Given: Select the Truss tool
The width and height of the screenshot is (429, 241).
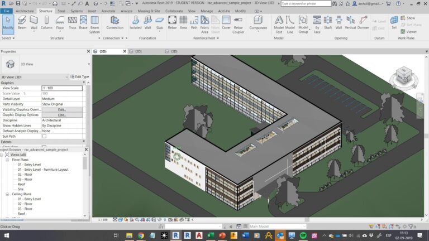Looking at the screenshot, I should [x=73, y=23].
